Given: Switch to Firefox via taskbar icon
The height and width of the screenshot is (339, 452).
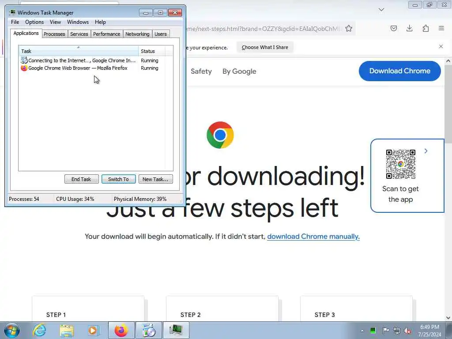Looking at the screenshot, I should click(x=121, y=330).
